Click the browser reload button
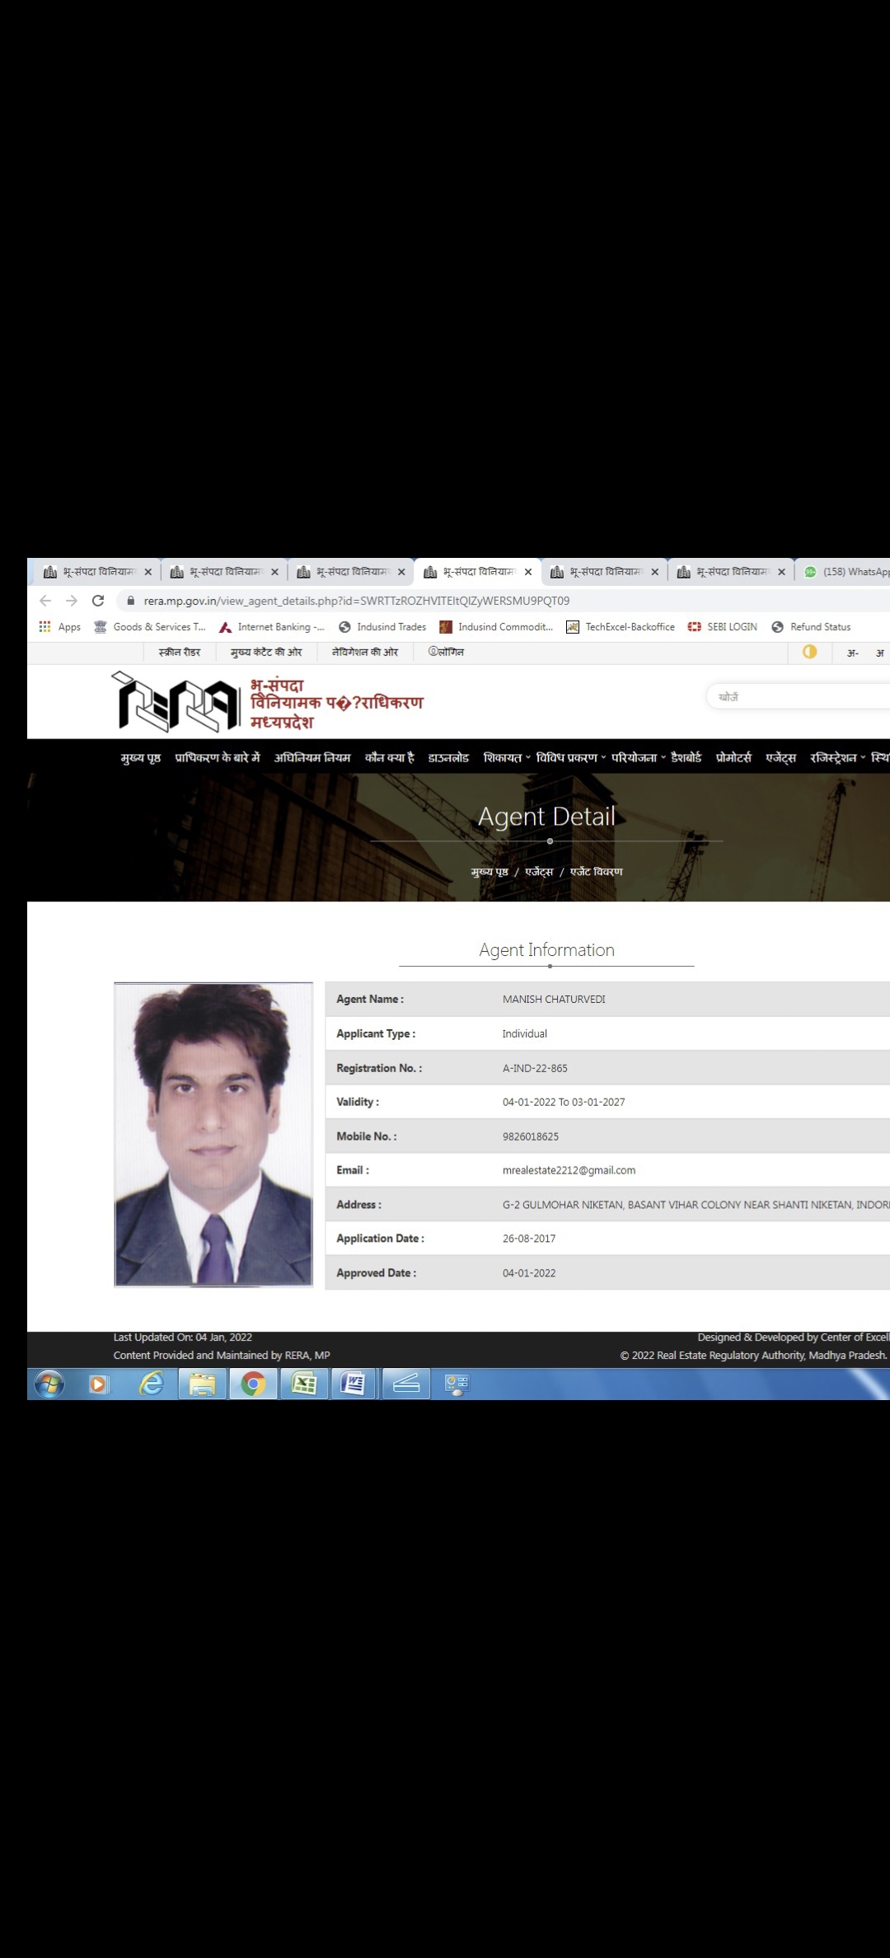 98,601
